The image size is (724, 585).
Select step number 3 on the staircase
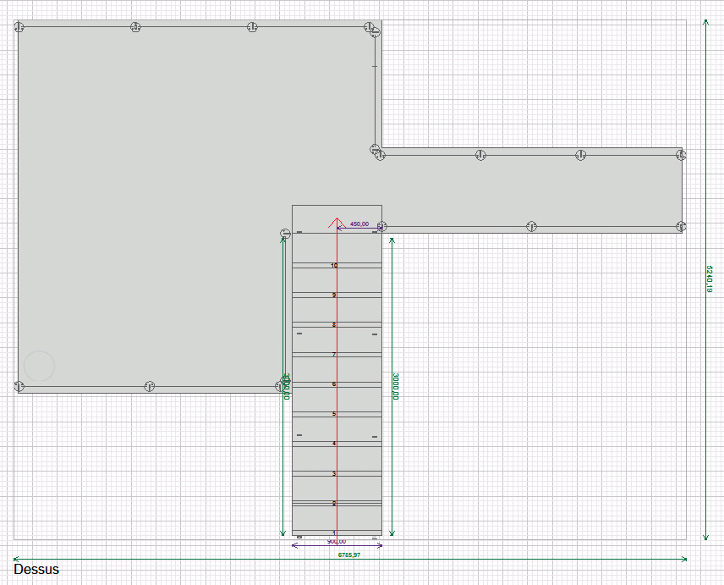(334, 473)
